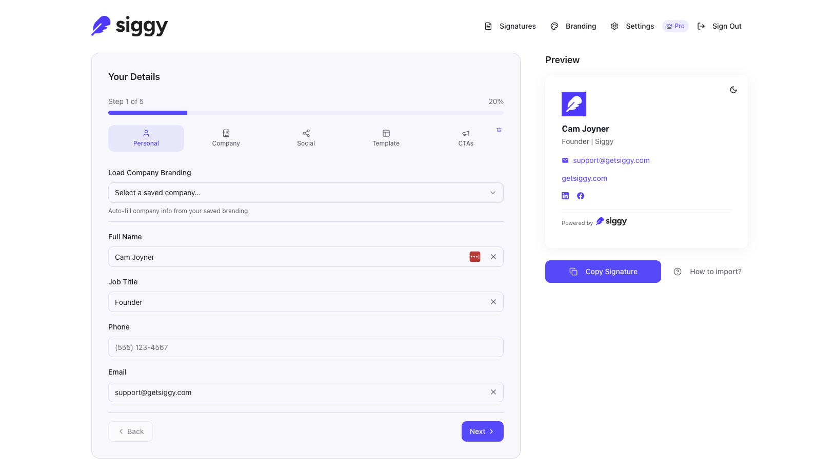Select the Signatures document icon
The height and width of the screenshot is (476, 834).
[487, 26]
